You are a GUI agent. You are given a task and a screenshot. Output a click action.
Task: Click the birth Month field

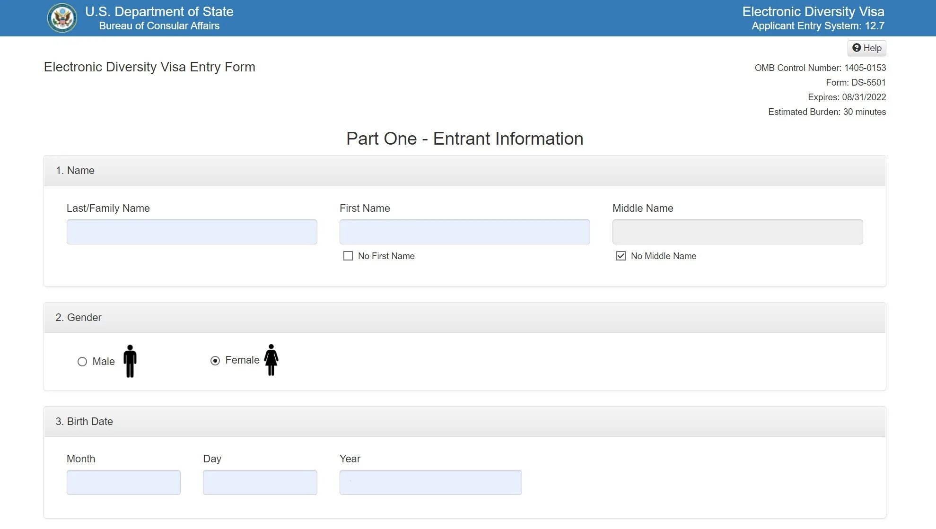123,482
